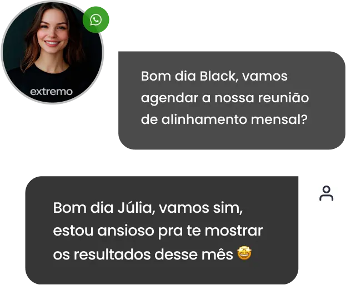Click the star-struck emoji in the reply
The height and width of the screenshot is (285, 346).
click(x=244, y=254)
